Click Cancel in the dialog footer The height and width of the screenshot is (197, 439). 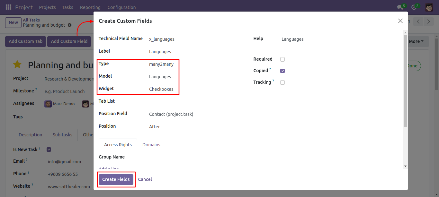click(145, 179)
